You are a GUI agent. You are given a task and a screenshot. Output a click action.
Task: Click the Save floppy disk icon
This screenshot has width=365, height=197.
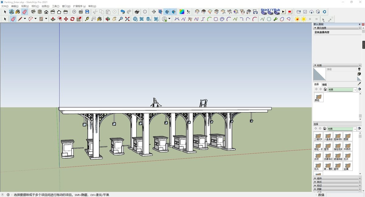point(87,12)
